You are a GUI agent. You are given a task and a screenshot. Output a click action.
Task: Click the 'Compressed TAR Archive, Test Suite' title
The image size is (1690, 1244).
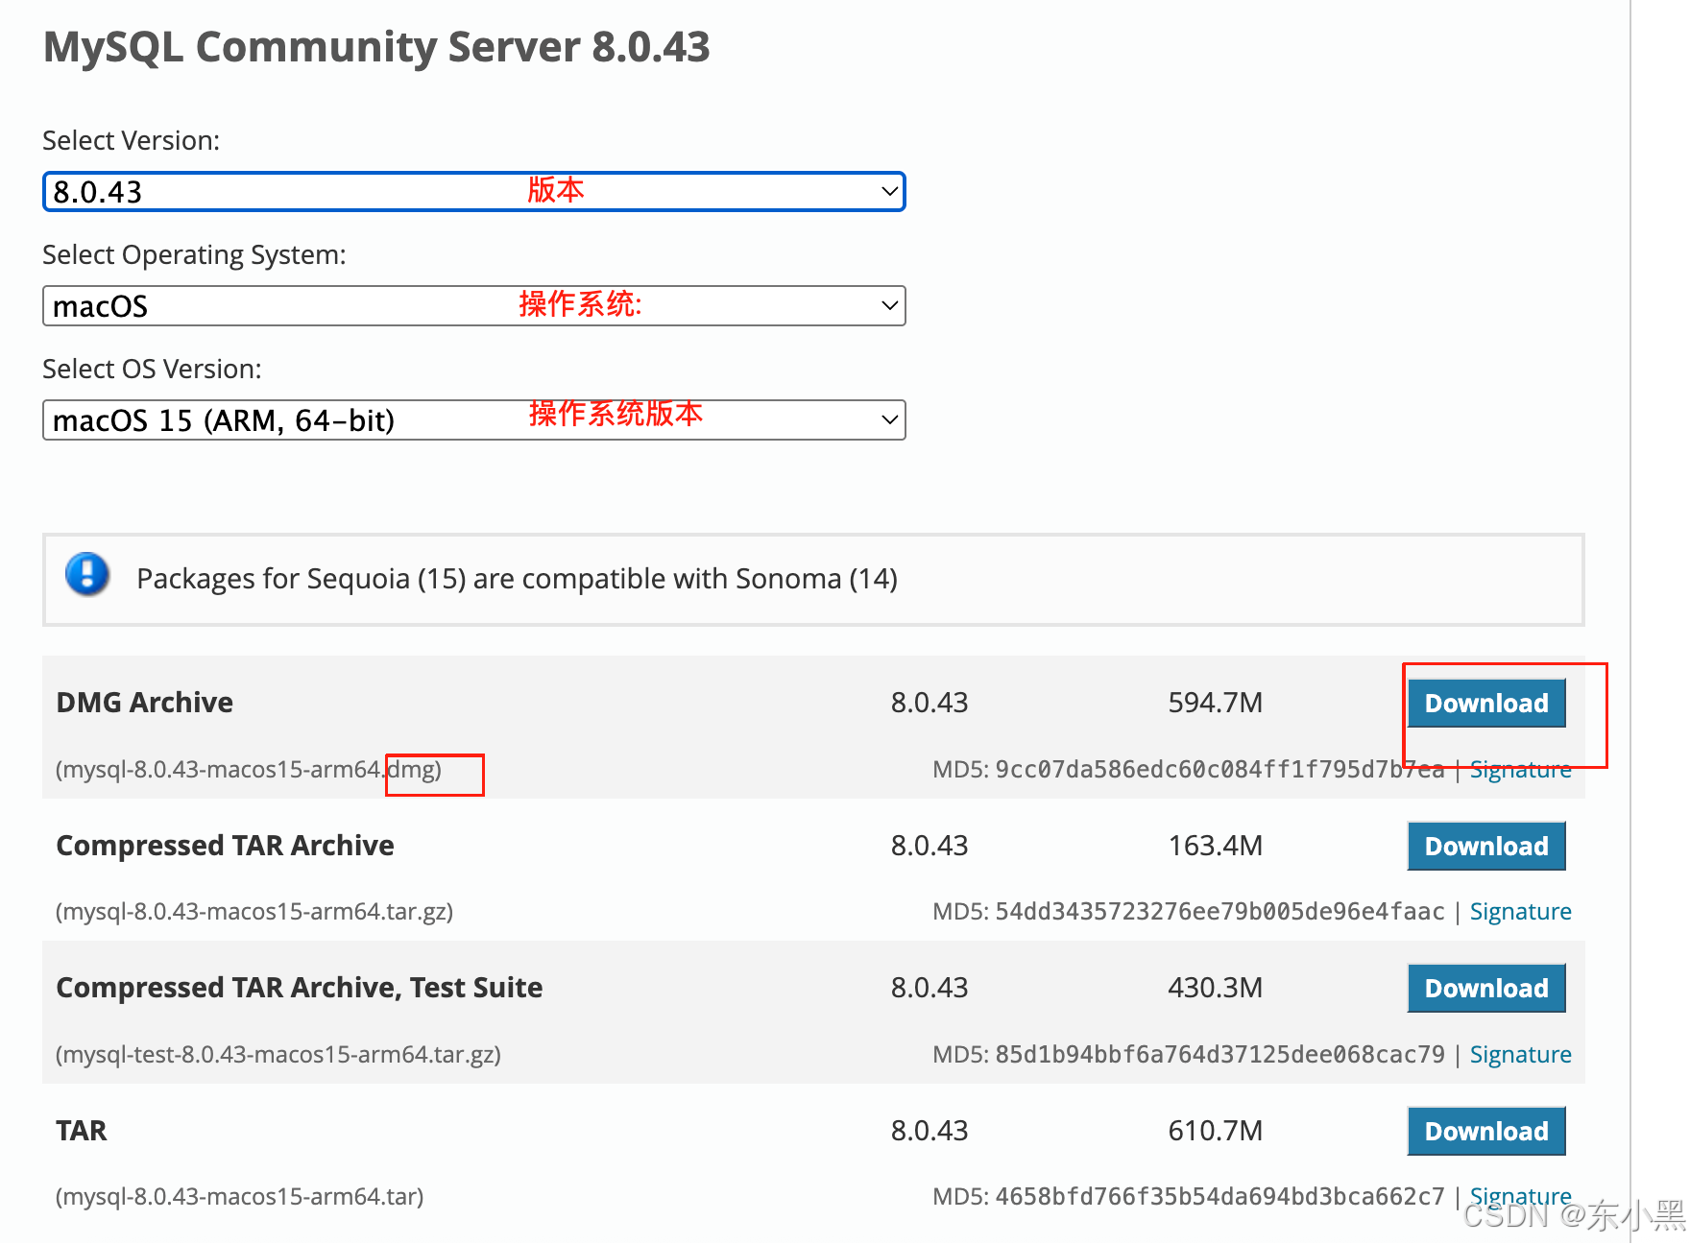click(300, 988)
